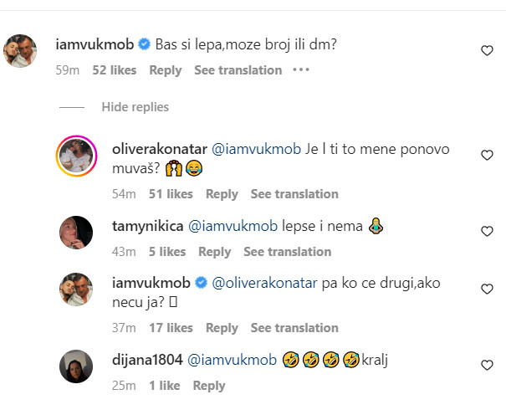Open oliverakonatar's story avatar
This screenshot has height=415, width=506.
[x=76, y=156]
